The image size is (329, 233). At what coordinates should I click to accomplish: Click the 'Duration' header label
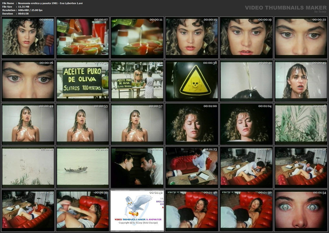coord(8,14)
